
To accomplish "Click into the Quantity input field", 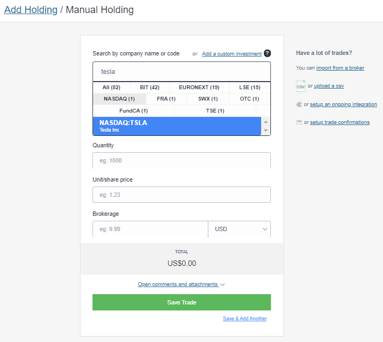I will (182, 160).
